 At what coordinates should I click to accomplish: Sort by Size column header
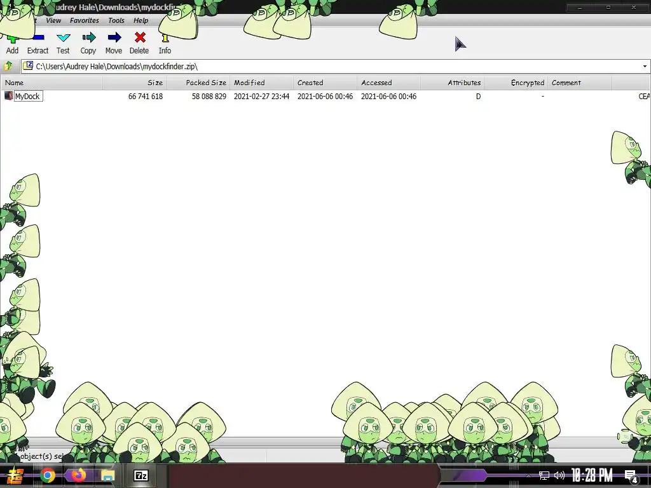[x=135, y=83]
